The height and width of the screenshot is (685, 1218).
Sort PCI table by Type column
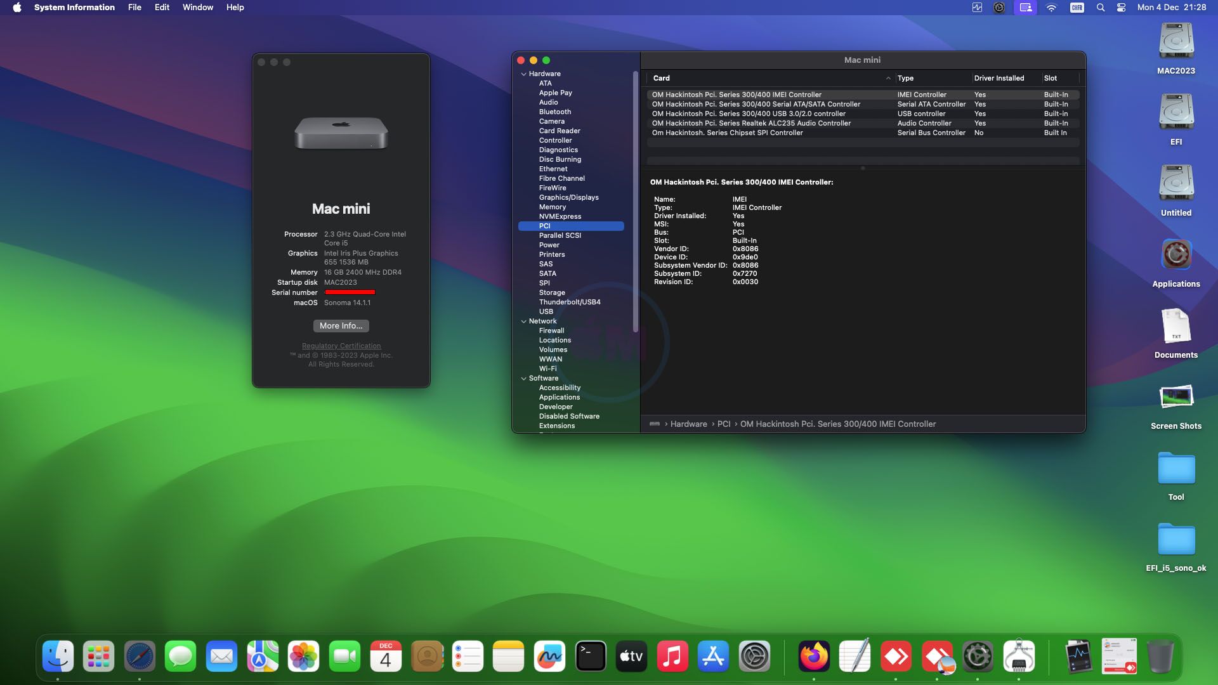pyautogui.click(x=933, y=79)
